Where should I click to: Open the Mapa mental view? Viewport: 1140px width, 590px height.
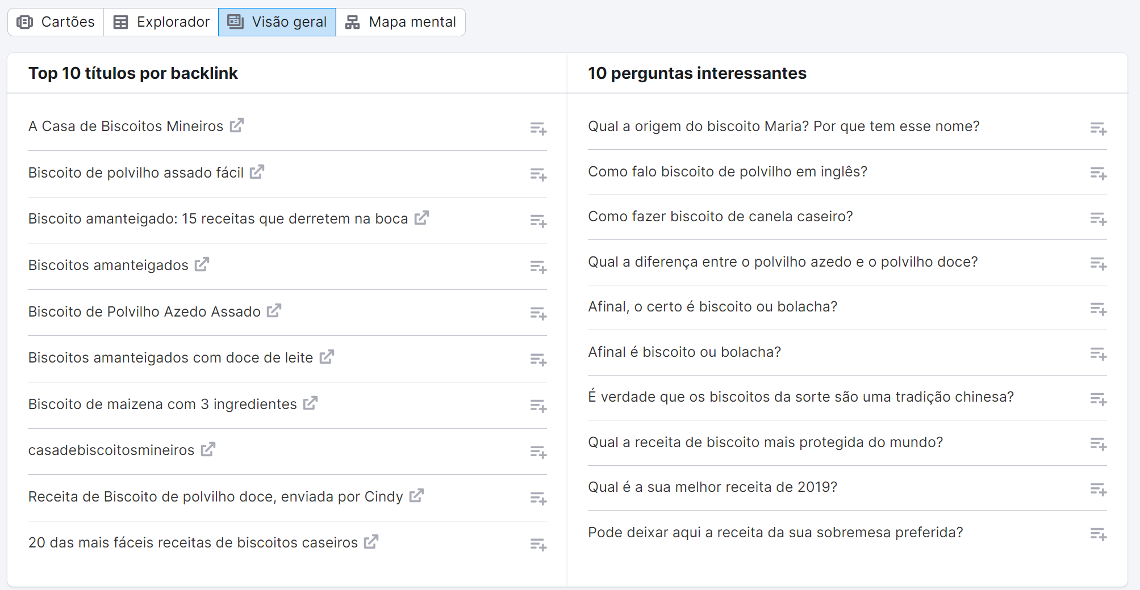coord(400,22)
